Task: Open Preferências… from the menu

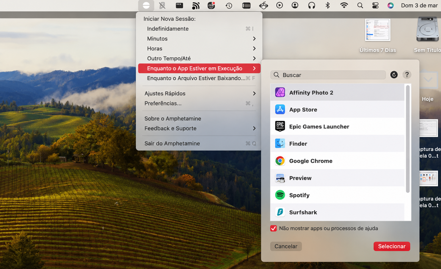Action: coord(199,103)
